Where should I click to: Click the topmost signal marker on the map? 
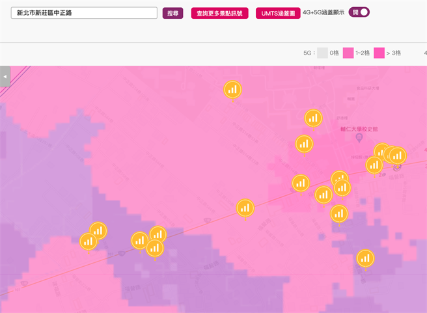232,90
